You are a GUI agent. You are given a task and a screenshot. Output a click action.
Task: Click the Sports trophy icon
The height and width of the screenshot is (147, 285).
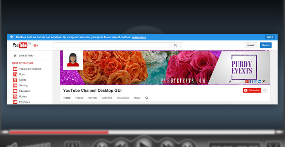[x=15, y=80]
